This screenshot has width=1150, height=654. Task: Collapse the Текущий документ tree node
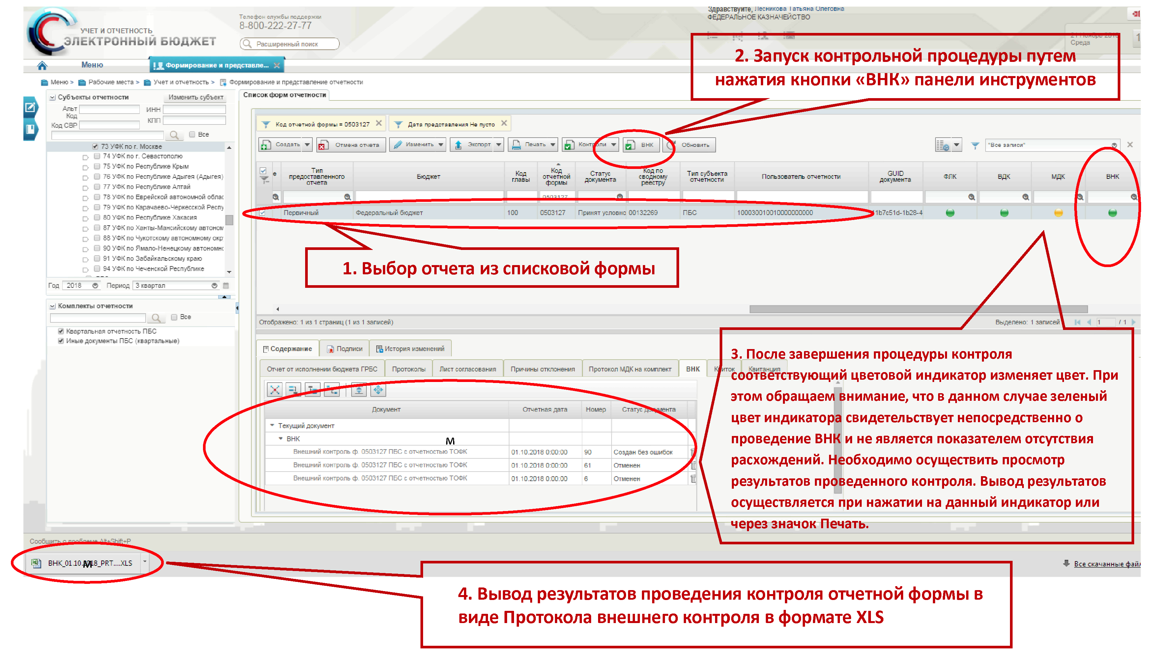pyautogui.click(x=272, y=425)
